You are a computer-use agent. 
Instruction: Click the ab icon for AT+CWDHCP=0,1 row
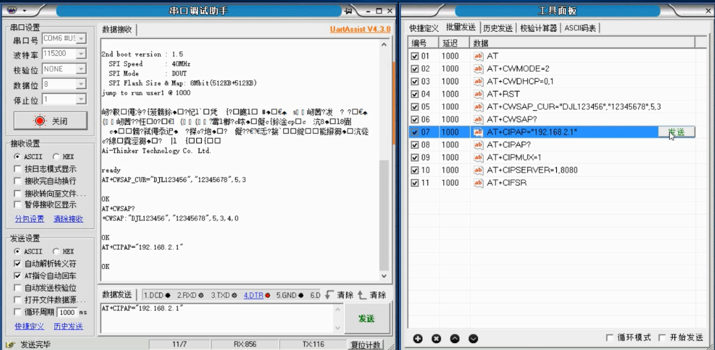click(478, 81)
